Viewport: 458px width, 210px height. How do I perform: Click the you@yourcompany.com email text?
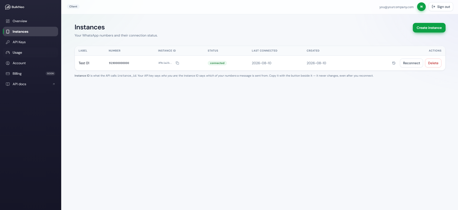(x=396, y=7)
